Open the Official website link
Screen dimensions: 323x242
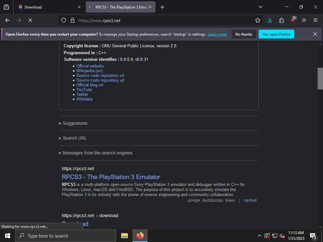[90, 66]
